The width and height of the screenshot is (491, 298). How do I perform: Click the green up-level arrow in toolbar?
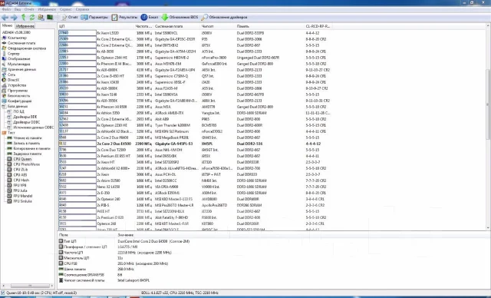click(x=24, y=17)
